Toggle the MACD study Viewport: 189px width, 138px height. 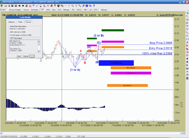coord(79,10)
